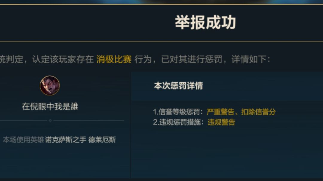Select the player name 在倪眼中我是誰
The image size is (323, 181).
point(50,107)
